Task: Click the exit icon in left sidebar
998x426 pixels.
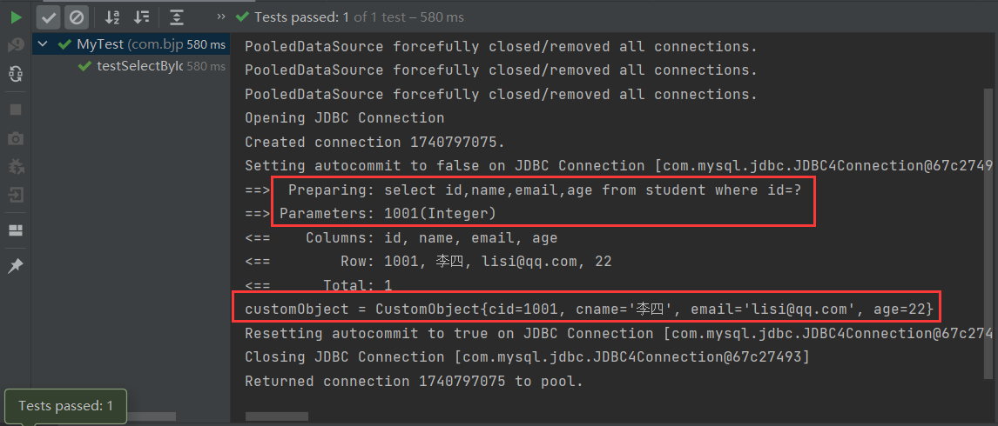Action: (16, 195)
